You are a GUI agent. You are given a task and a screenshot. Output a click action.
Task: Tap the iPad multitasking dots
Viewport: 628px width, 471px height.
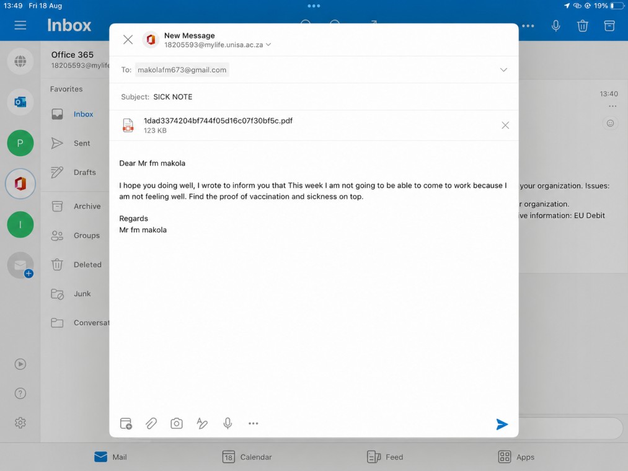(x=314, y=6)
